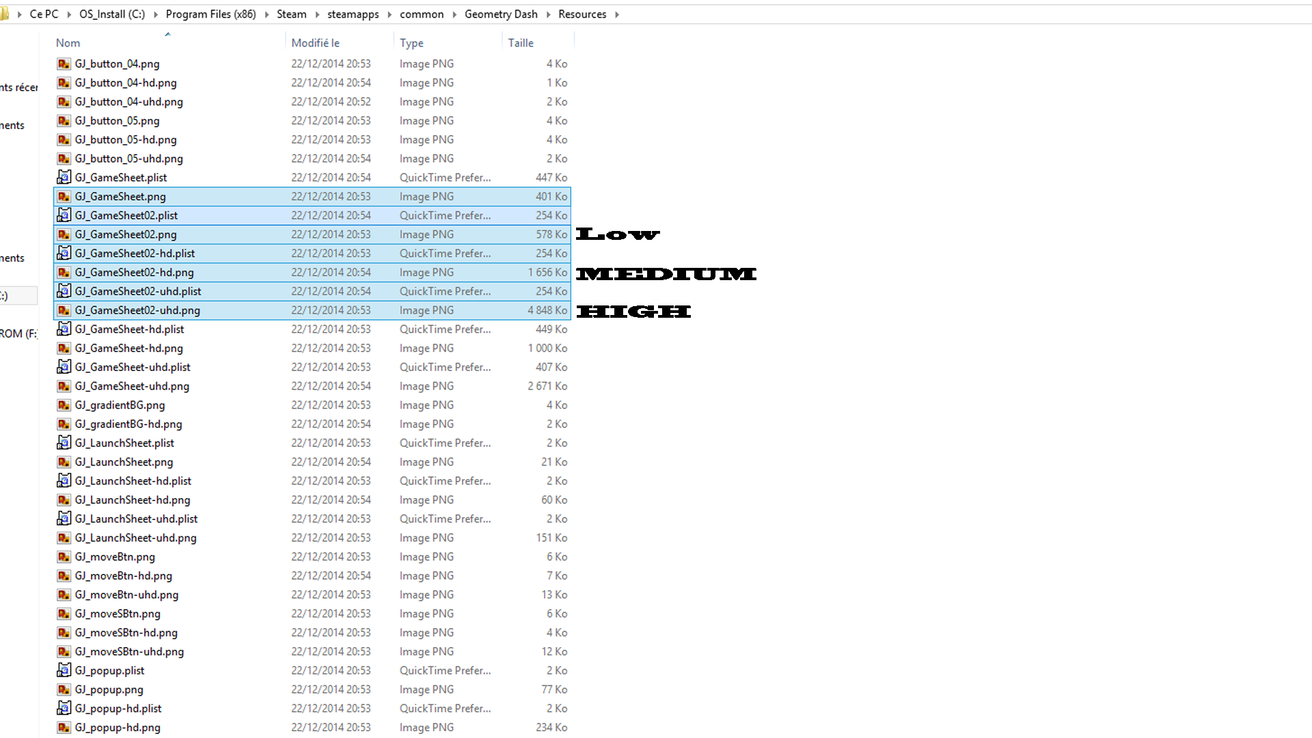Sort files by the Taille column
The height and width of the screenshot is (738, 1312).
tap(521, 43)
